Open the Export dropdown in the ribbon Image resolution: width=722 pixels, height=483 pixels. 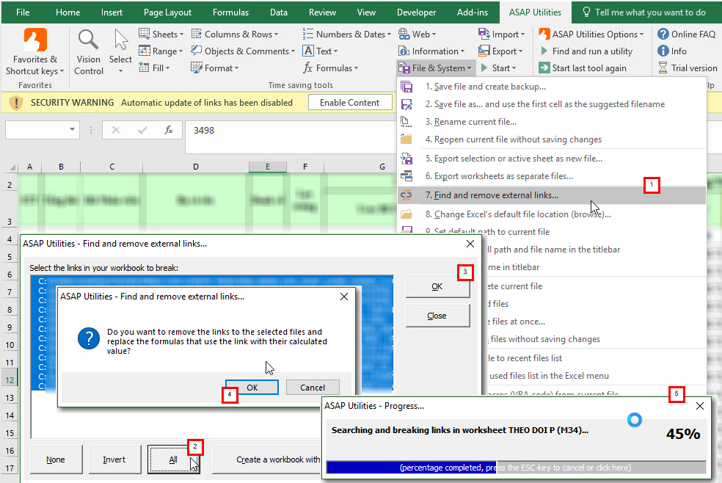click(500, 51)
